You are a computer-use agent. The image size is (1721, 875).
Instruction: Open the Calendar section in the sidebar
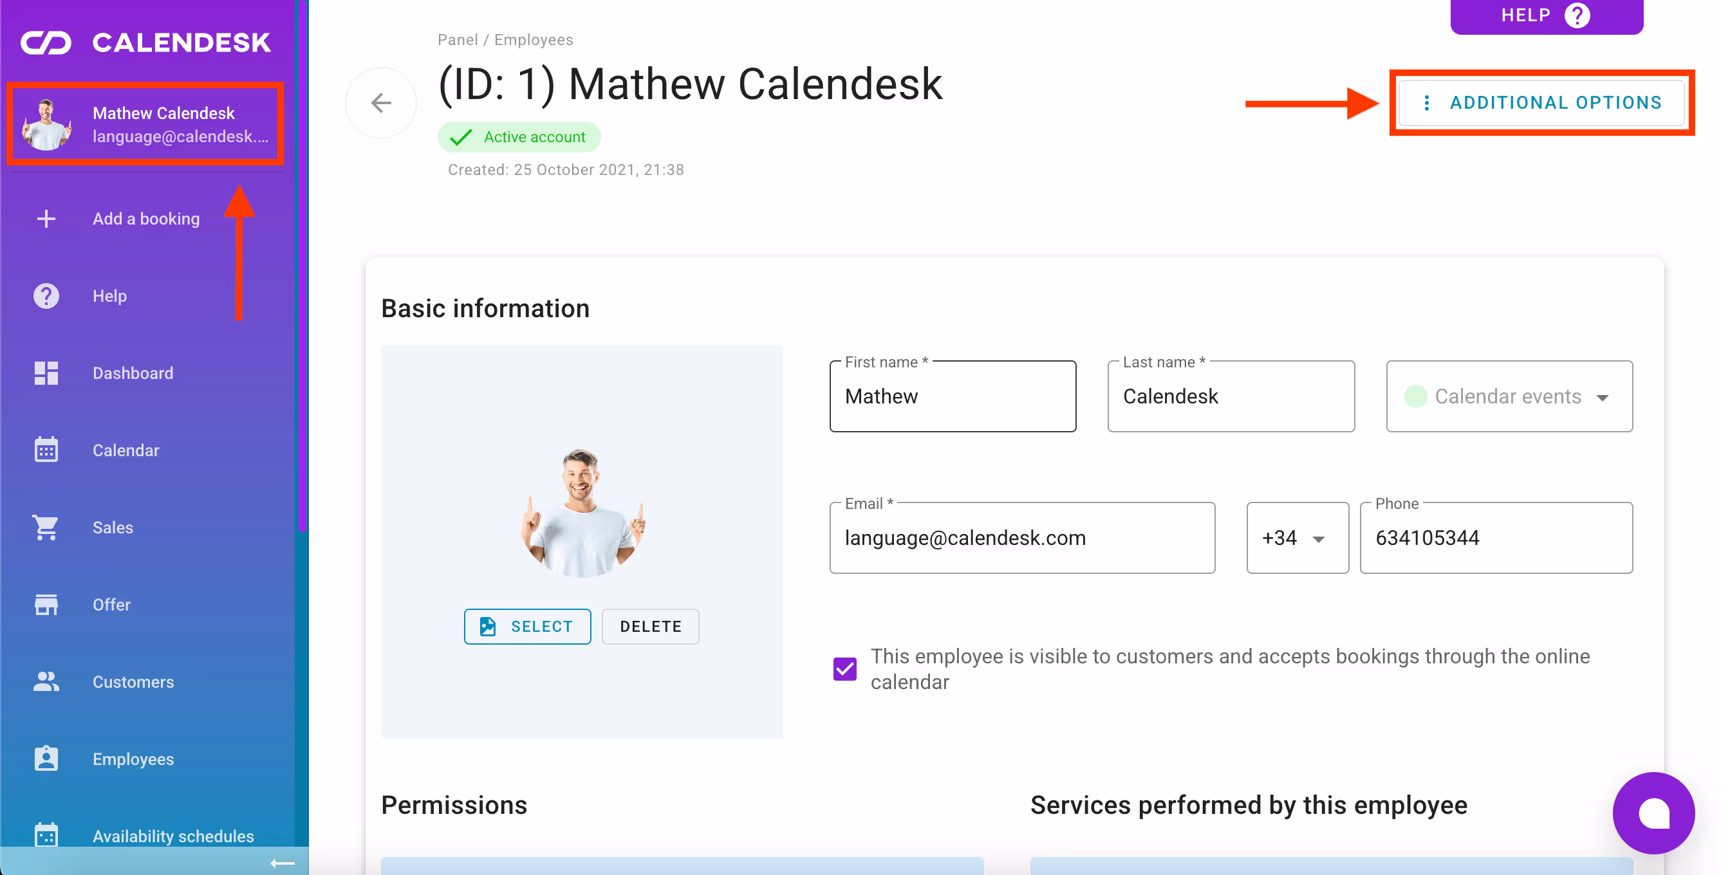(126, 450)
